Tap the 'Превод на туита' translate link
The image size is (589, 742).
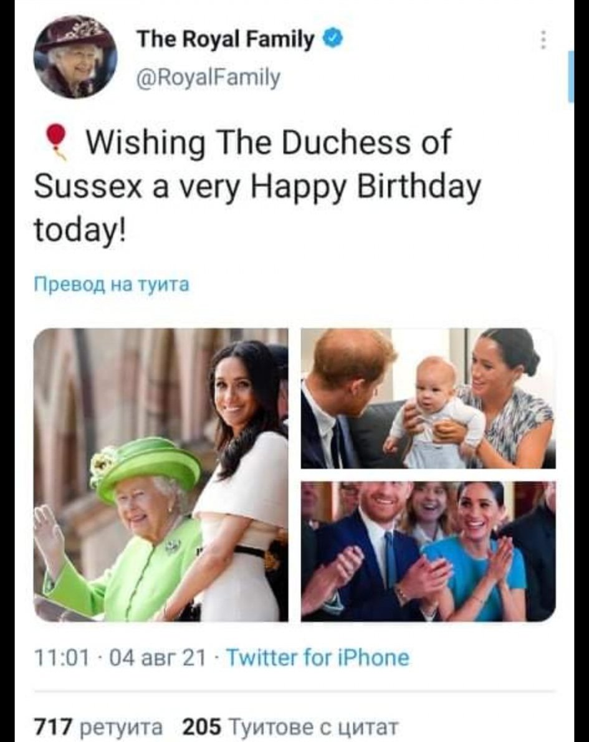point(111,285)
